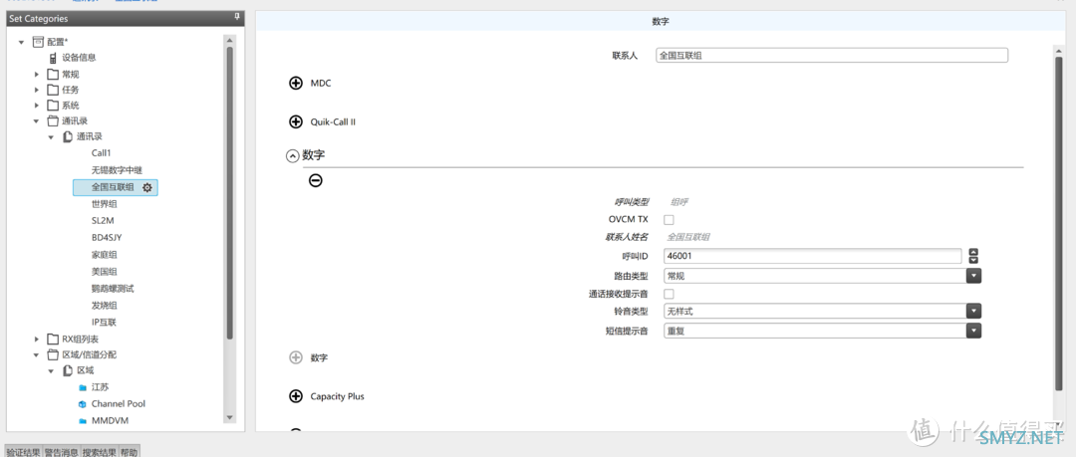Expand the 任务 tree node arrow

(37, 90)
